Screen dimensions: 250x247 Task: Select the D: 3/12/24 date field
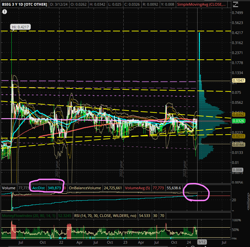(x=59, y=4)
